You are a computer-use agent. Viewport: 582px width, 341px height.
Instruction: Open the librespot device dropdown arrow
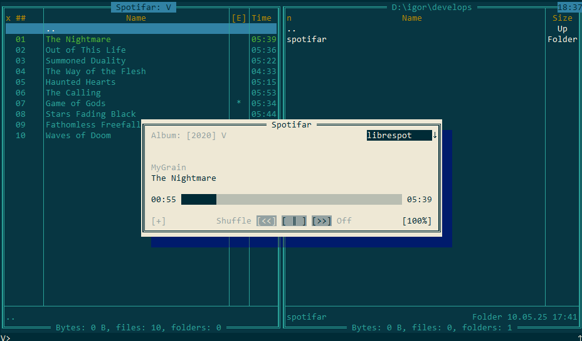435,136
